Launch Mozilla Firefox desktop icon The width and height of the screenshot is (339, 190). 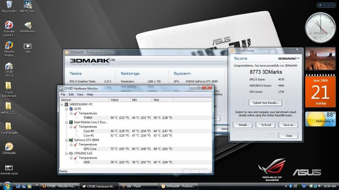tap(9, 49)
